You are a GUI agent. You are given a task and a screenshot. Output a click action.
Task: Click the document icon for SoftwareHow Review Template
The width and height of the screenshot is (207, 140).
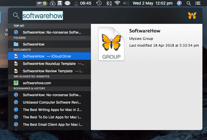[16, 71]
